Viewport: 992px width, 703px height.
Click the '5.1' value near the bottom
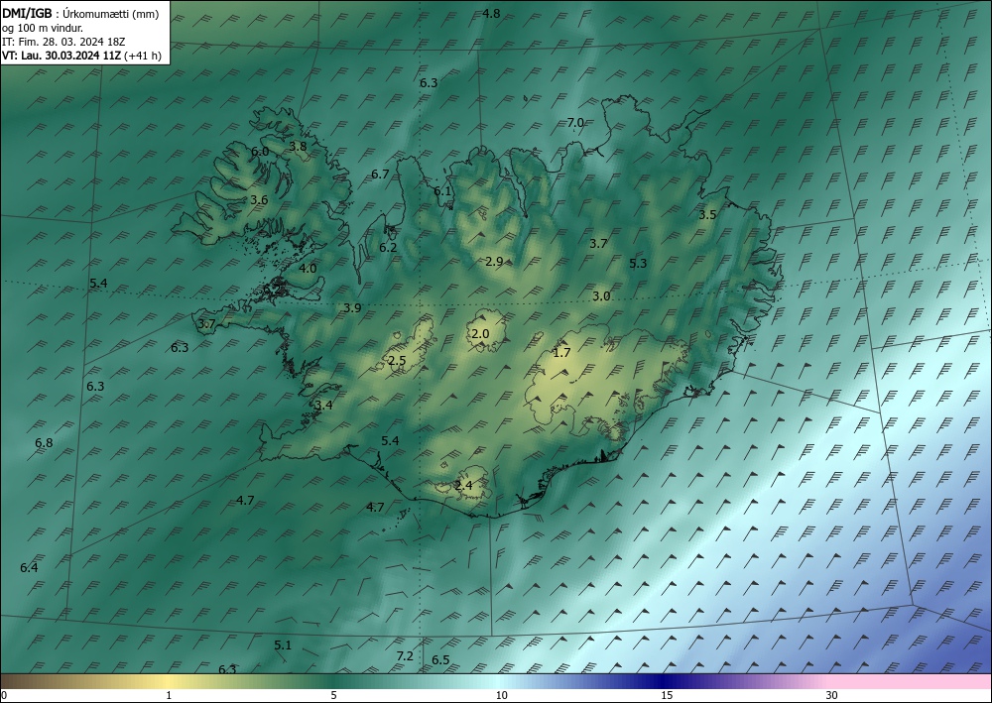283,645
